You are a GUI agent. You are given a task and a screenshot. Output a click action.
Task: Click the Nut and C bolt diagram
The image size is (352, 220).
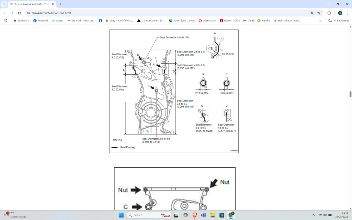click(x=175, y=189)
